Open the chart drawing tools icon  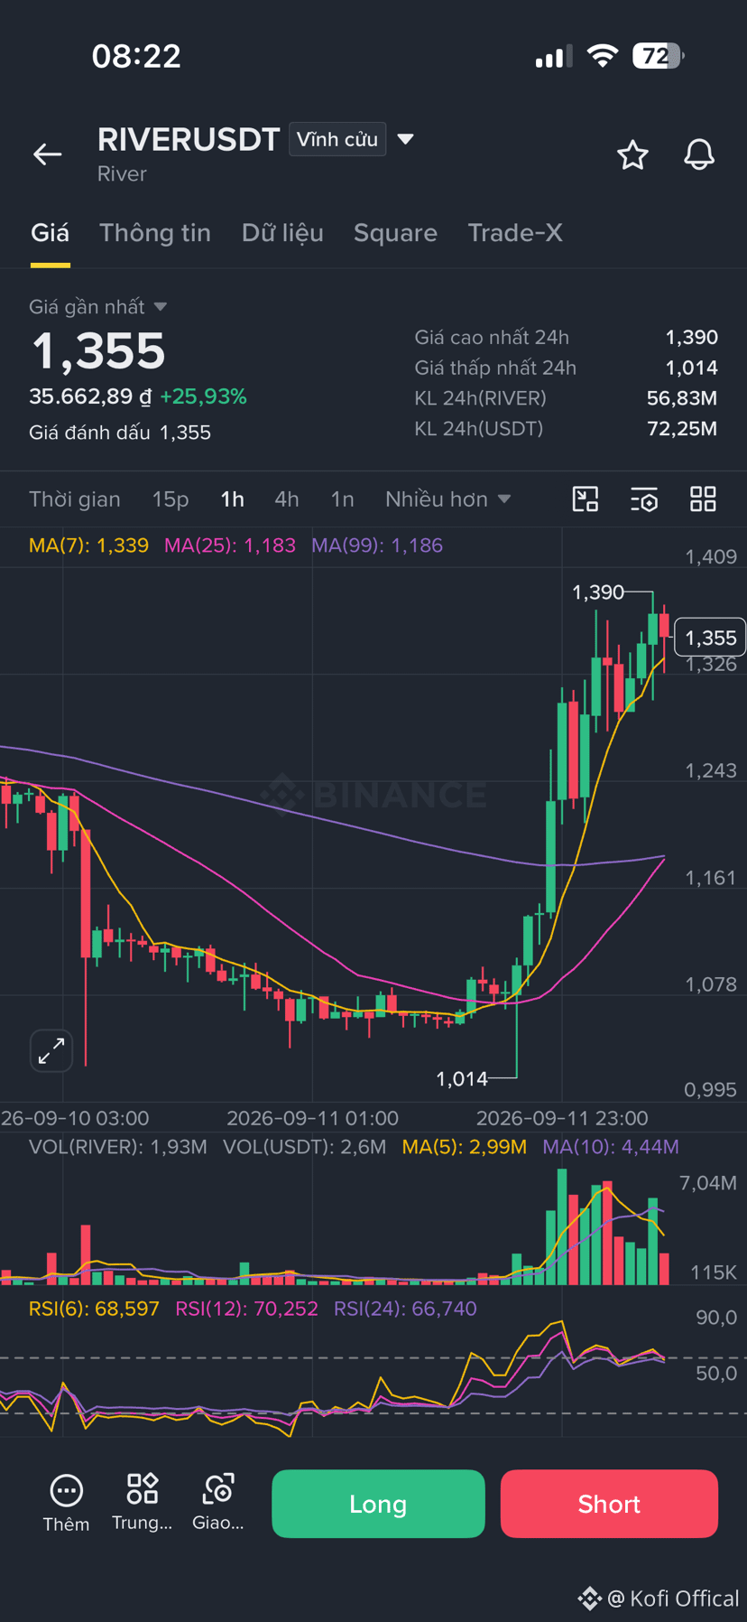(586, 499)
